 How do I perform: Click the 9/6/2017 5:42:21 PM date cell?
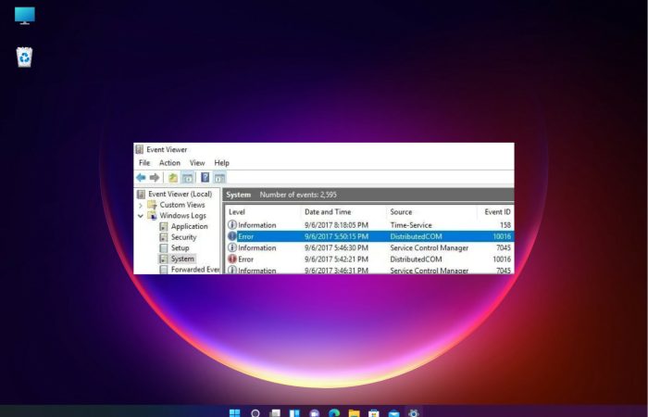336,259
